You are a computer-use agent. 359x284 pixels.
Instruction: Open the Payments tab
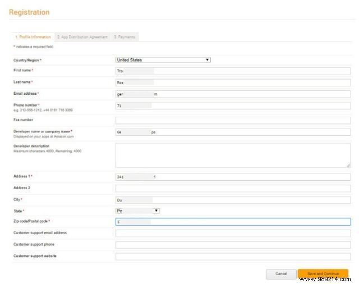point(125,37)
